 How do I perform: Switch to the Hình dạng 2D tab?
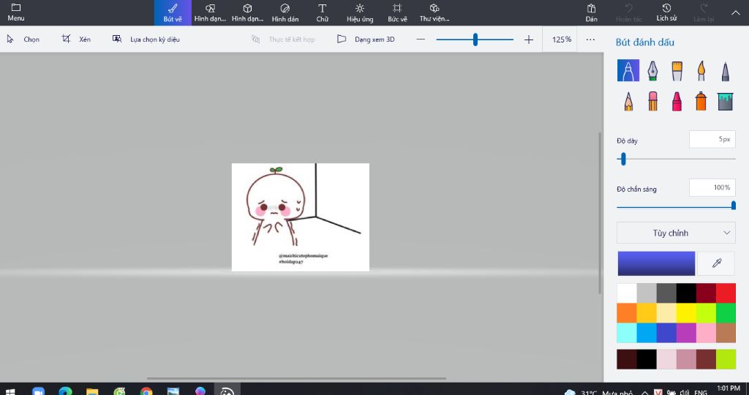pos(210,13)
